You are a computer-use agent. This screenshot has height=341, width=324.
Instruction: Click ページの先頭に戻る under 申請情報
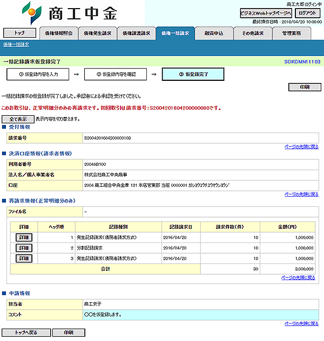pos(301,324)
